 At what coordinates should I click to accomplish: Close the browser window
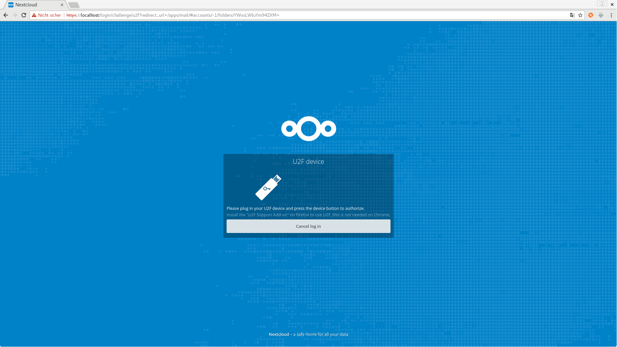pyautogui.click(x=612, y=4)
